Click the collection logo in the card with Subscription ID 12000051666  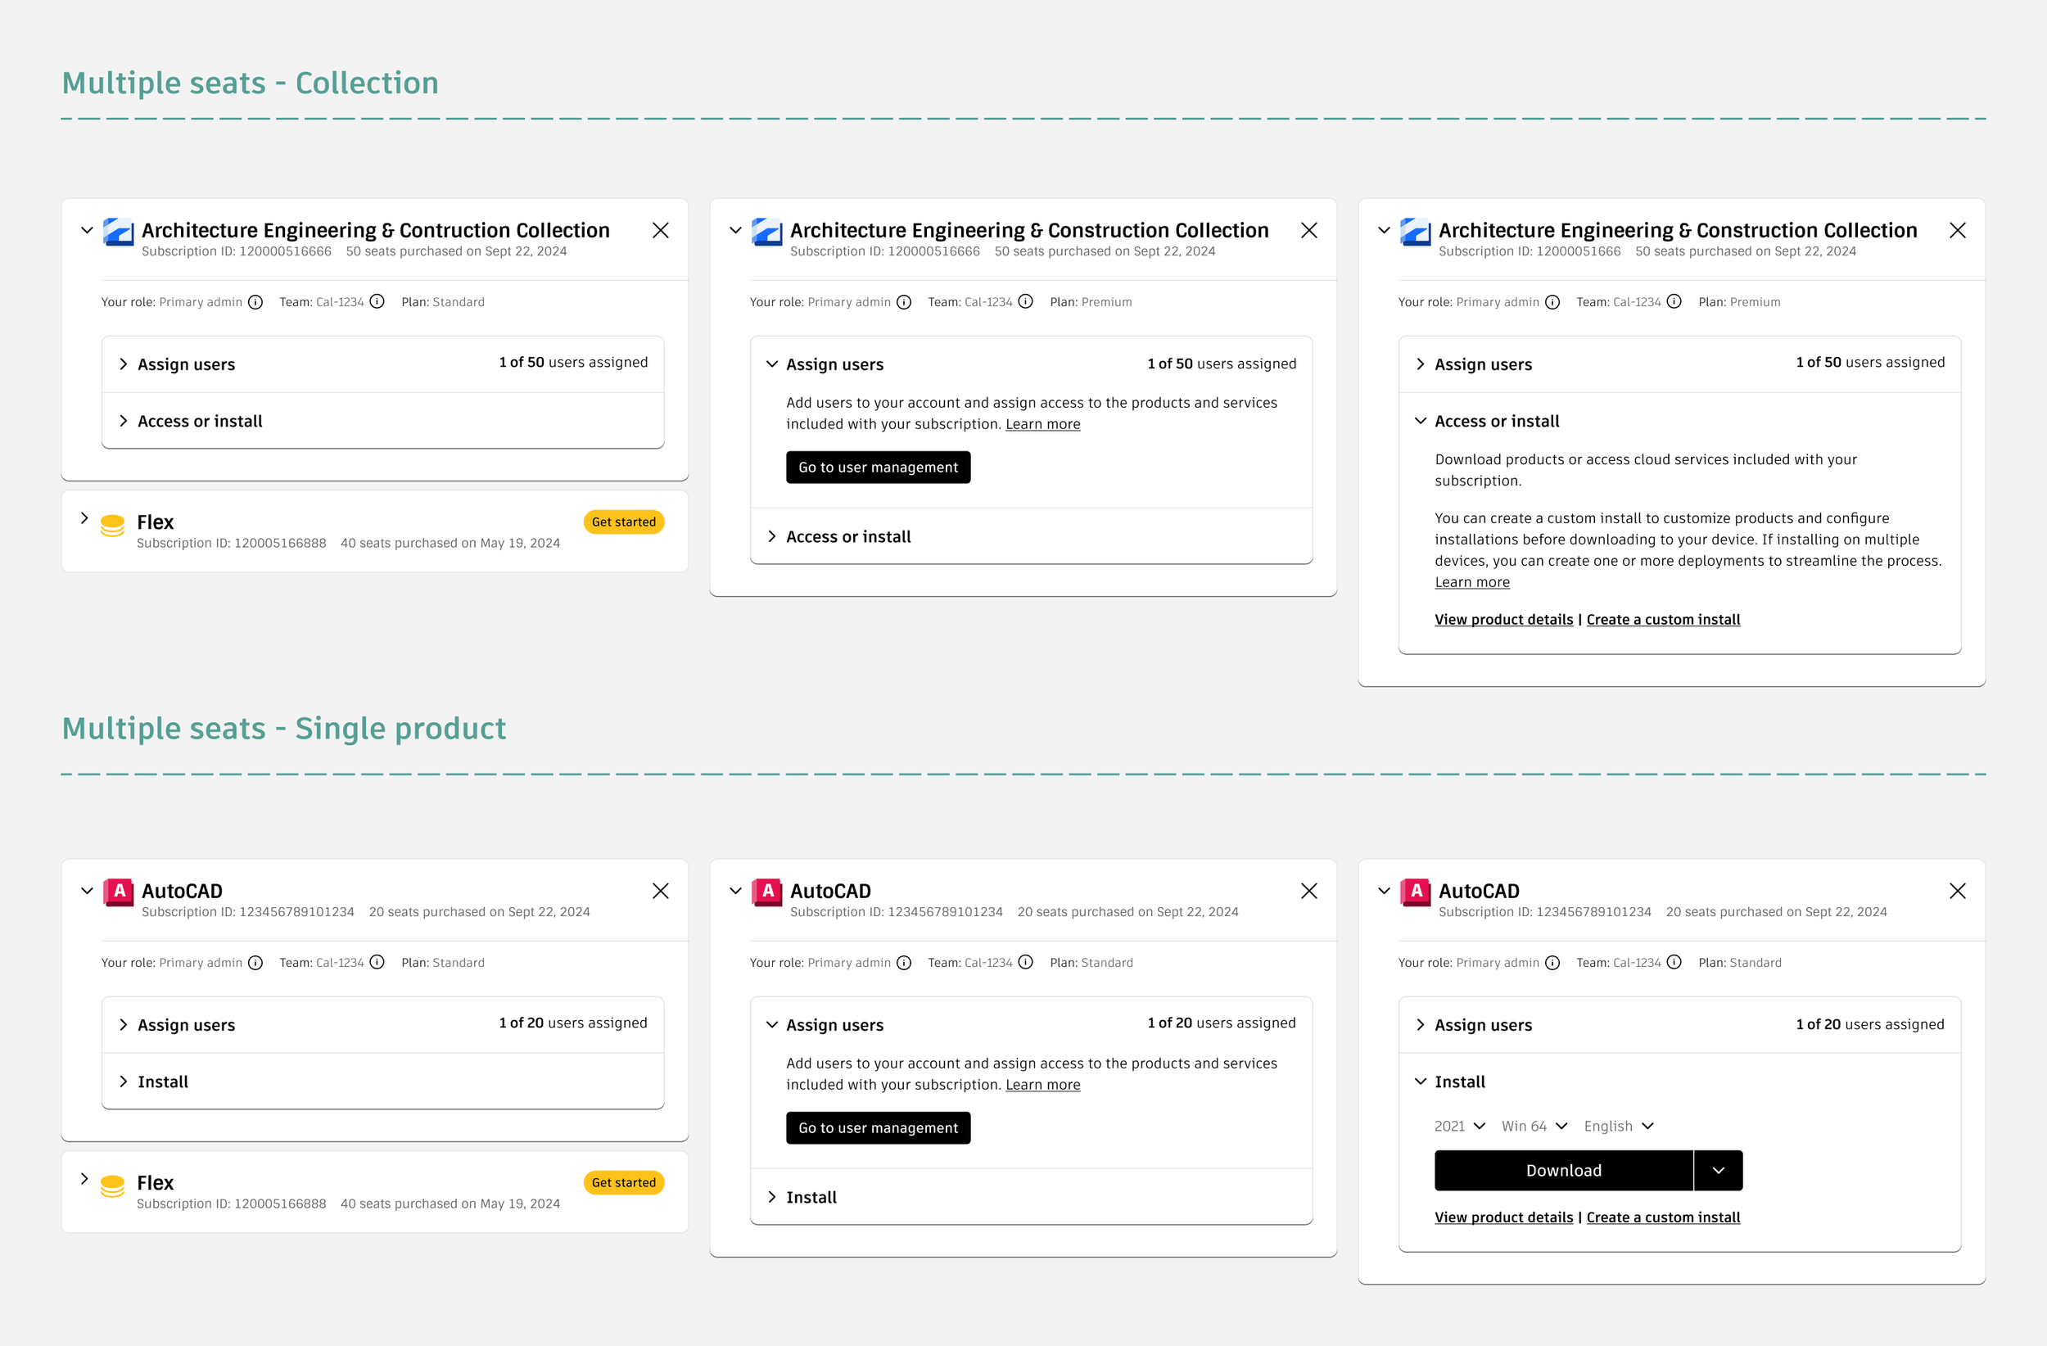pos(1415,233)
